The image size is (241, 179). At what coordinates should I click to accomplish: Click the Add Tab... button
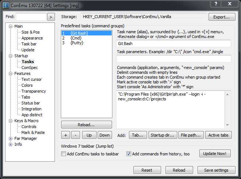(x=138, y=135)
